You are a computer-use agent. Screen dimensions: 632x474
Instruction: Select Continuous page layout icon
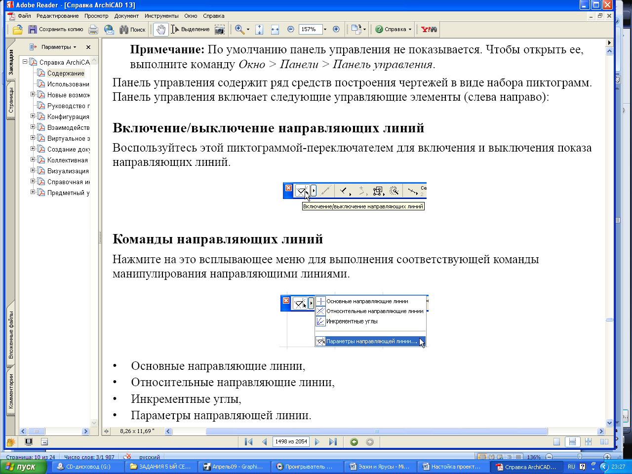[572, 442]
